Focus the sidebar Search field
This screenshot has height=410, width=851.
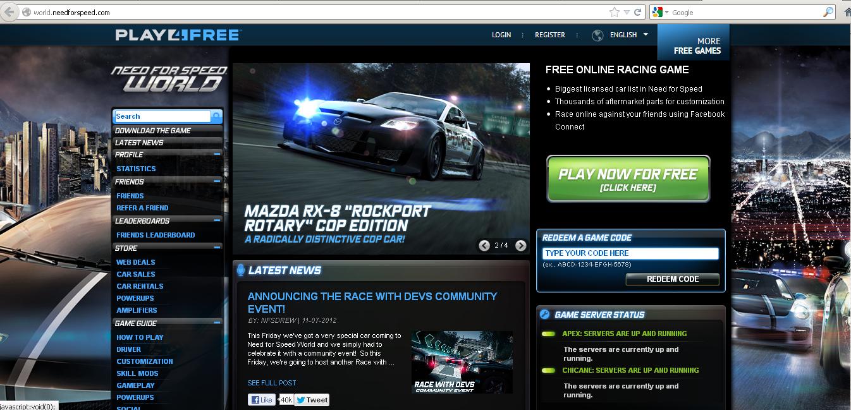[x=162, y=116]
